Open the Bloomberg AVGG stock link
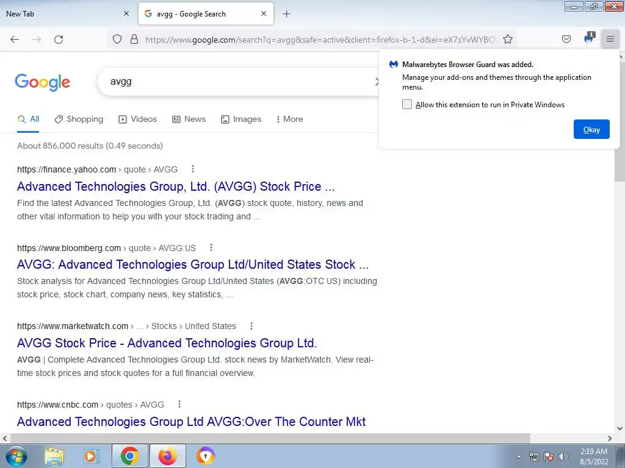Viewport: 625px width, 468px height. pos(193,264)
